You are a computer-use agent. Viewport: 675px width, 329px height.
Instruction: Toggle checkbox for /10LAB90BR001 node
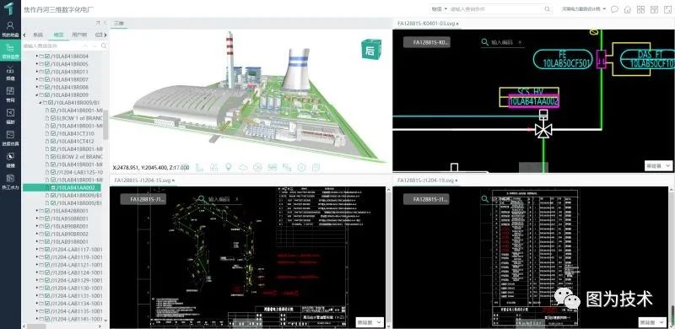47,226
